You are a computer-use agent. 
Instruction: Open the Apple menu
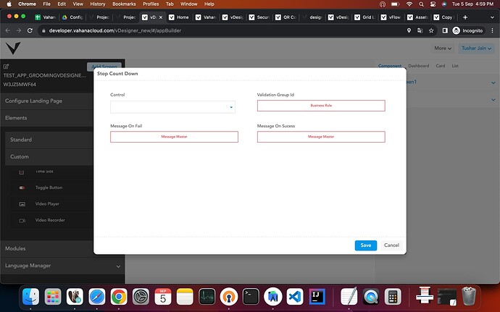(x=9, y=4)
